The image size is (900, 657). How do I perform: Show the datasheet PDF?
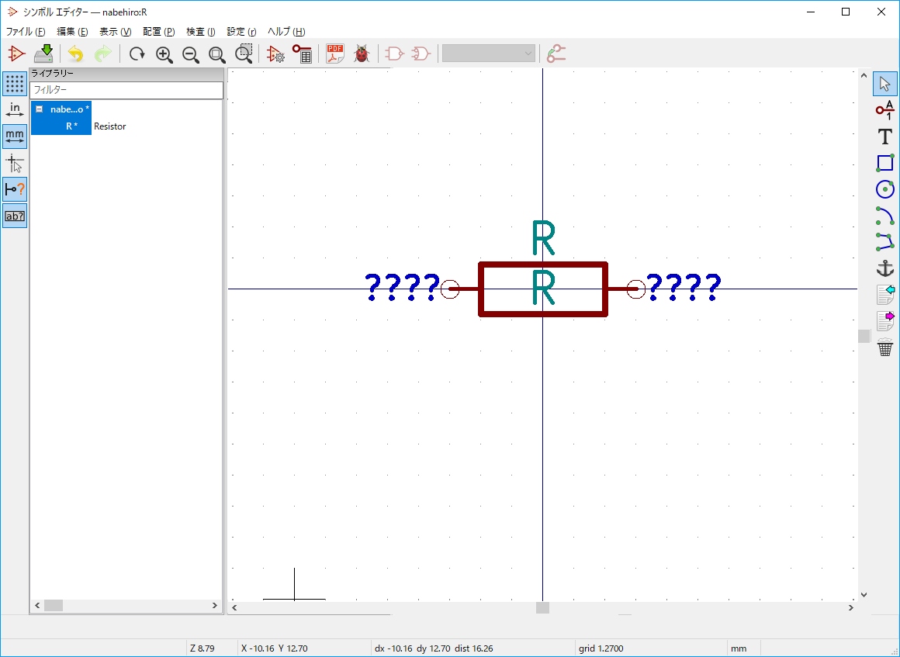pos(335,54)
